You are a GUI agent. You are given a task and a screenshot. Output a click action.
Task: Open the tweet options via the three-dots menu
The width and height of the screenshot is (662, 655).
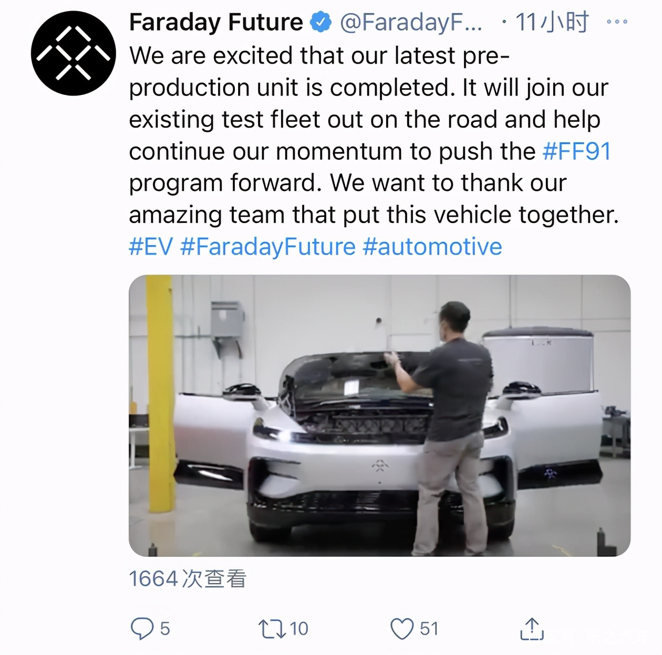coord(617,22)
